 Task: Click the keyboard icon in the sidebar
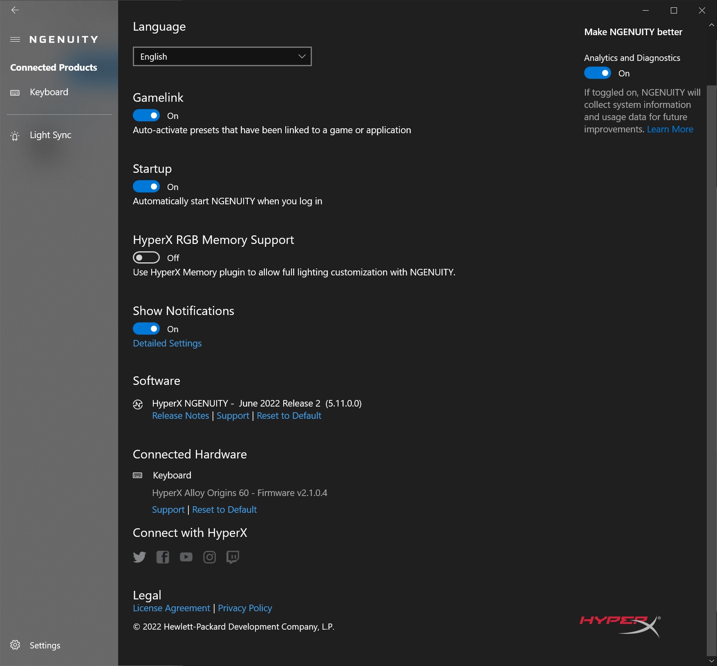tap(15, 93)
